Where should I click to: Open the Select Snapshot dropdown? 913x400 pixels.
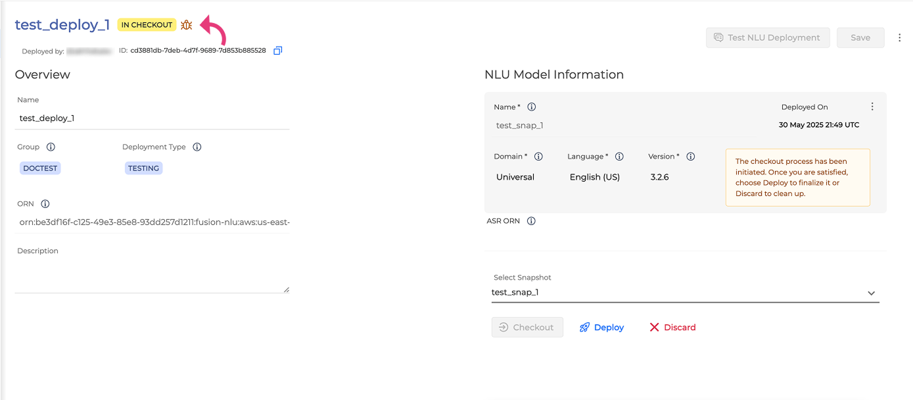point(684,293)
